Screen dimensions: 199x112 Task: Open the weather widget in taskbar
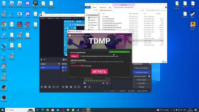tap(163, 110)
